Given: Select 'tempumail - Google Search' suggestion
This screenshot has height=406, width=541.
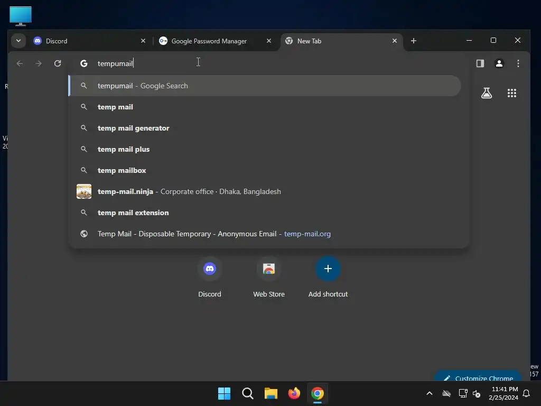Looking at the screenshot, I should coord(265,86).
